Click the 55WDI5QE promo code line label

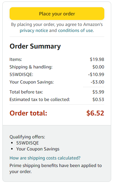pyautogui.click(x=21, y=74)
